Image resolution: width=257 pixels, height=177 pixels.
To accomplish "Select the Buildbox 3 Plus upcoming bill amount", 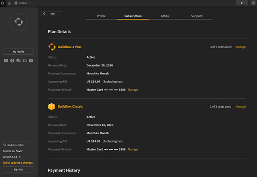I will [x=93, y=82].
